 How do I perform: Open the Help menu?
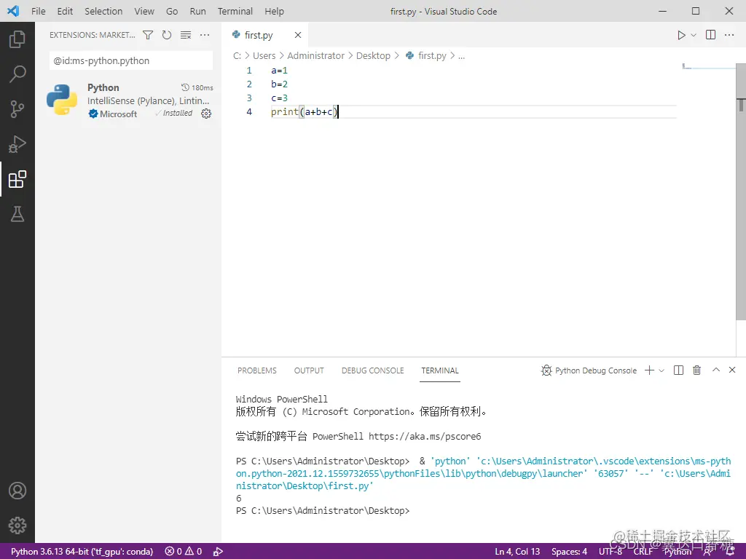click(274, 11)
